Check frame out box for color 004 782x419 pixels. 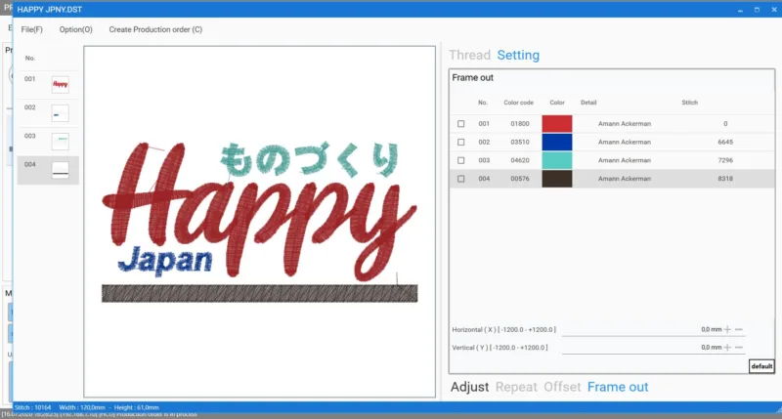pyautogui.click(x=460, y=179)
